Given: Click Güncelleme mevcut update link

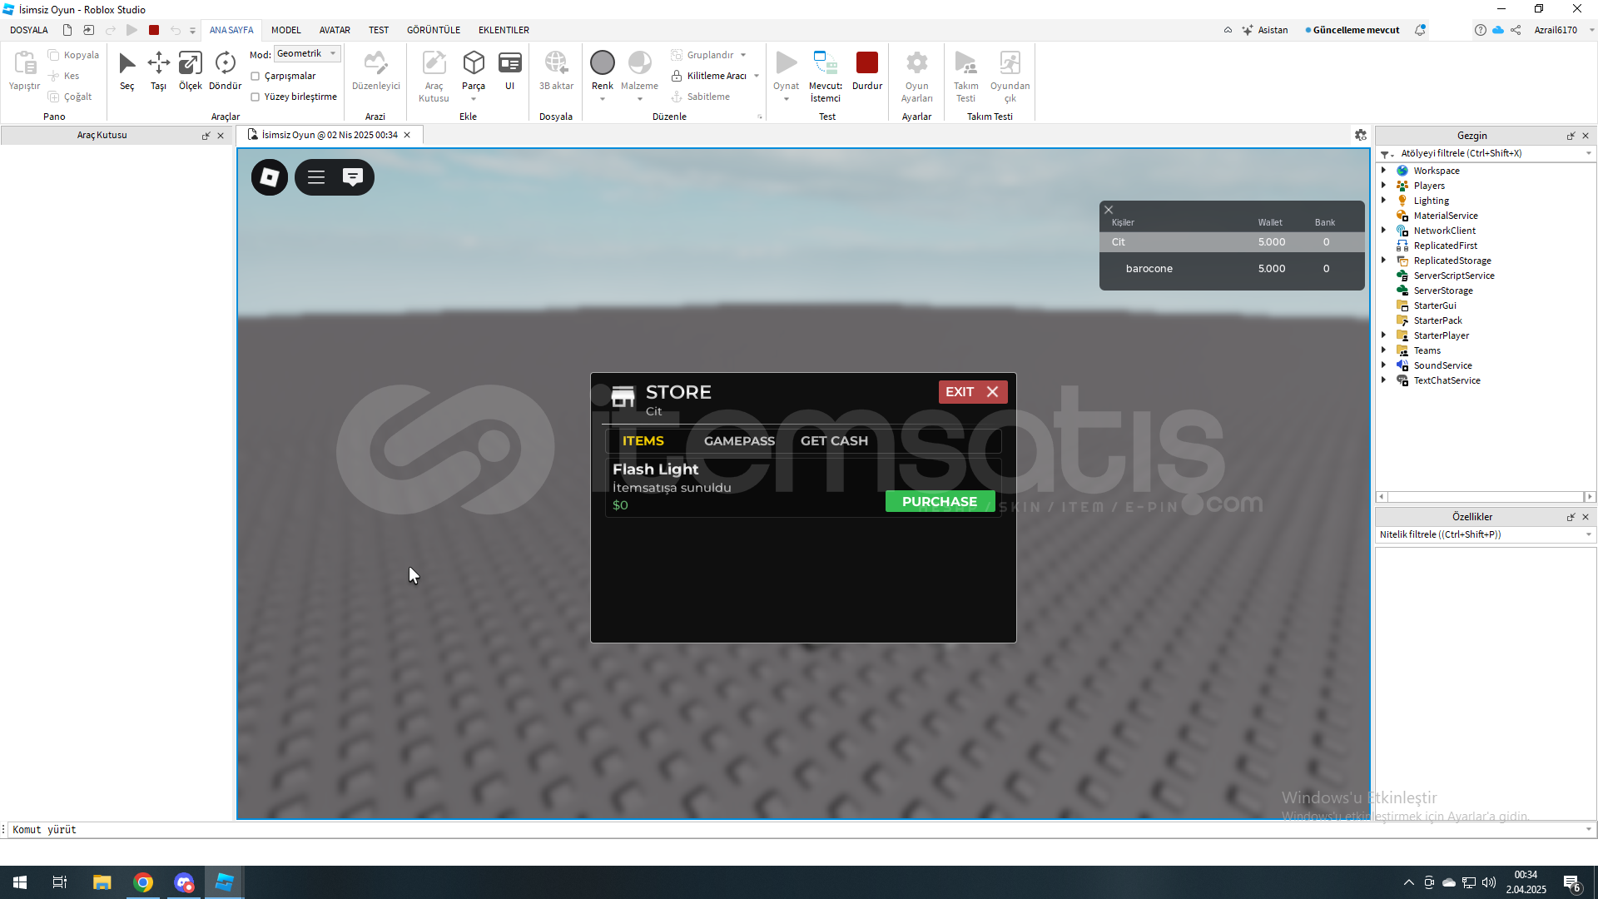Looking at the screenshot, I should point(1352,30).
